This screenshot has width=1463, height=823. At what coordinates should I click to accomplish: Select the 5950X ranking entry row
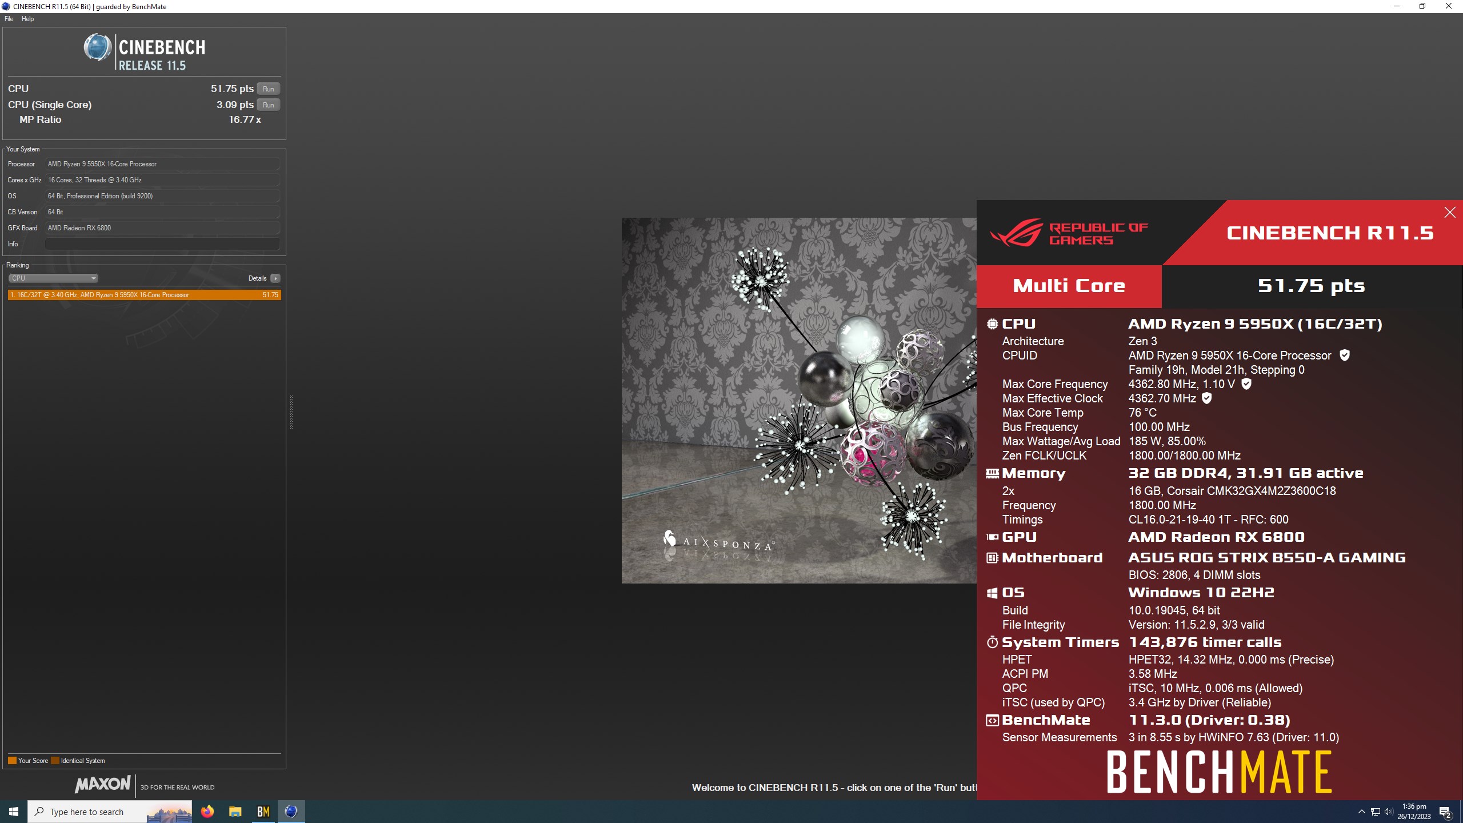tap(144, 295)
